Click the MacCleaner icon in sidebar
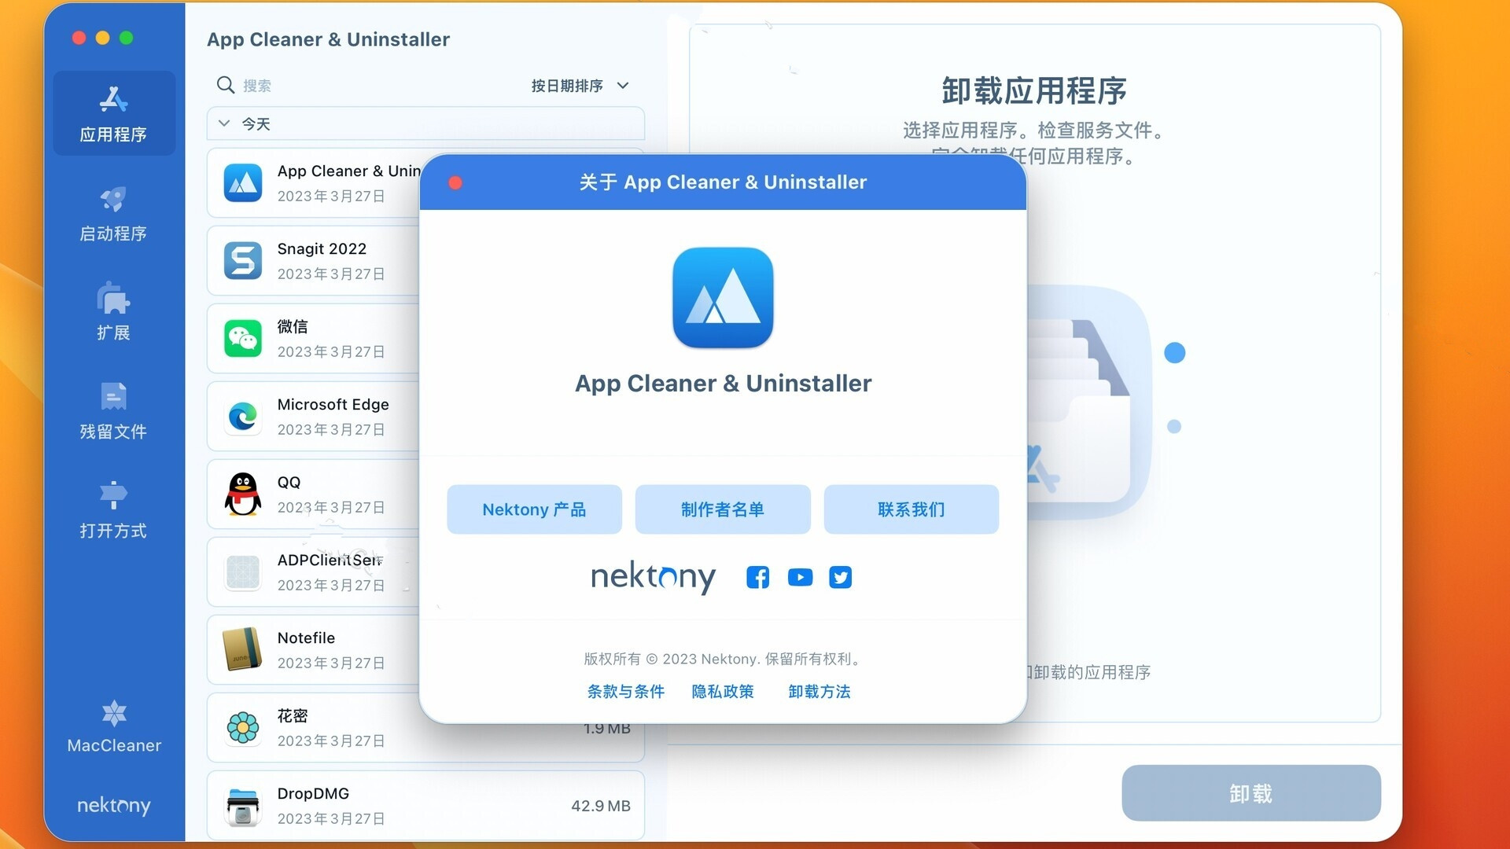The height and width of the screenshot is (849, 1510). click(x=114, y=714)
